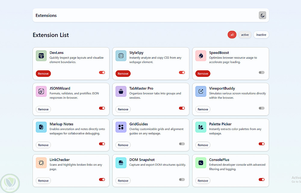Click the GridGuides extension icon
The width and height of the screenshot is (301, 193).
(121, 127)
